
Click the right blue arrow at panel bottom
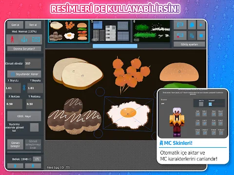click(33, 166)
